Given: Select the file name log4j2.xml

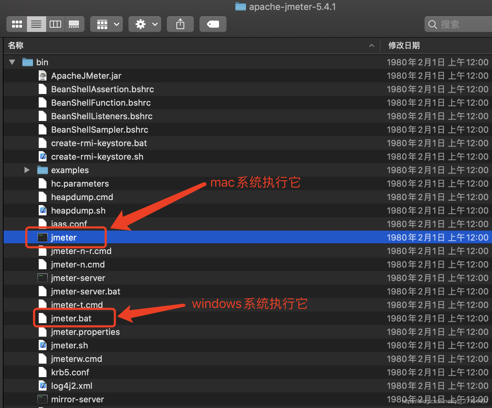Looking at the screenshot, I should (x=72, y=386).
